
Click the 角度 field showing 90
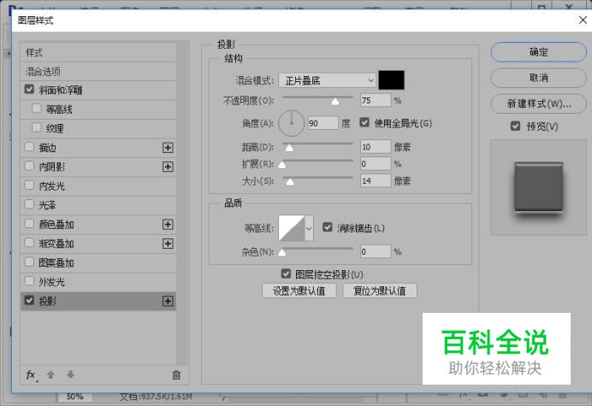[x=323, y=123]
